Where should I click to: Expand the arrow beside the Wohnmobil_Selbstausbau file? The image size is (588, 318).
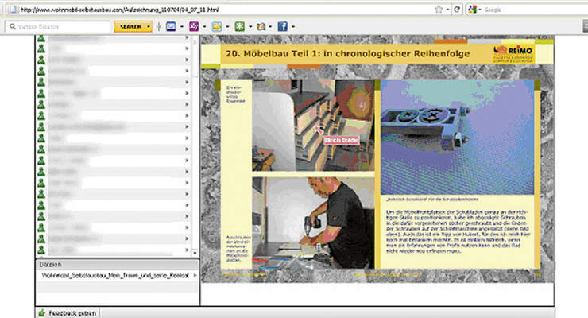pyautogui.click(x=195, y=275)
